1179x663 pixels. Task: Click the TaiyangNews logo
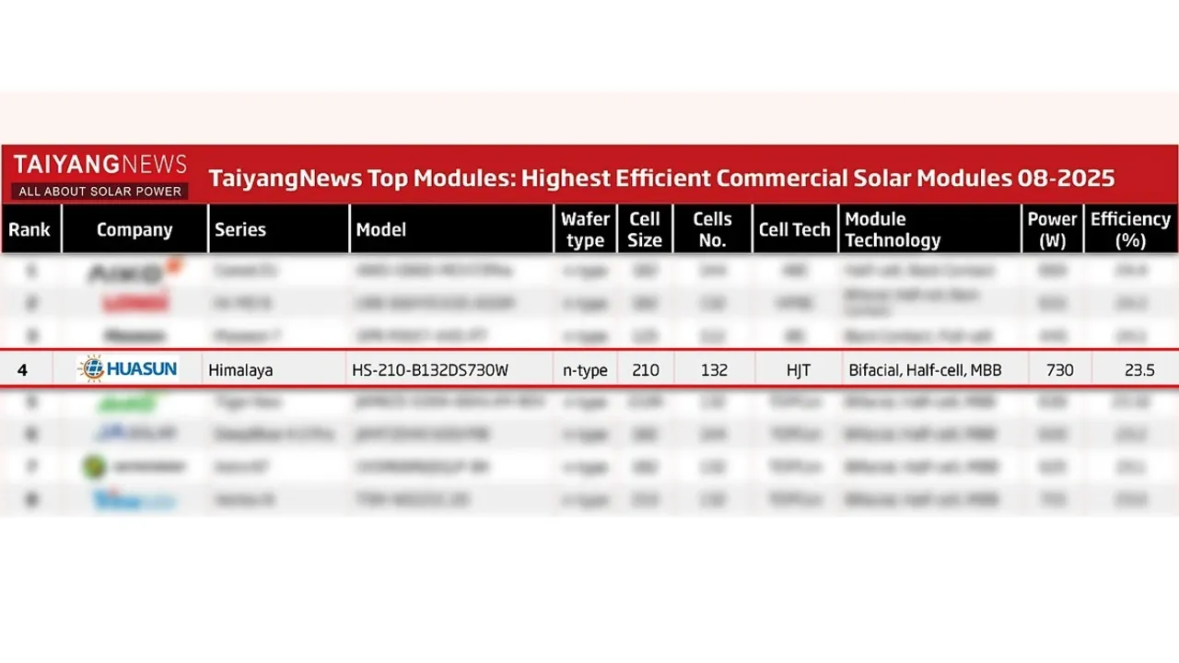(x=100, y=175)
